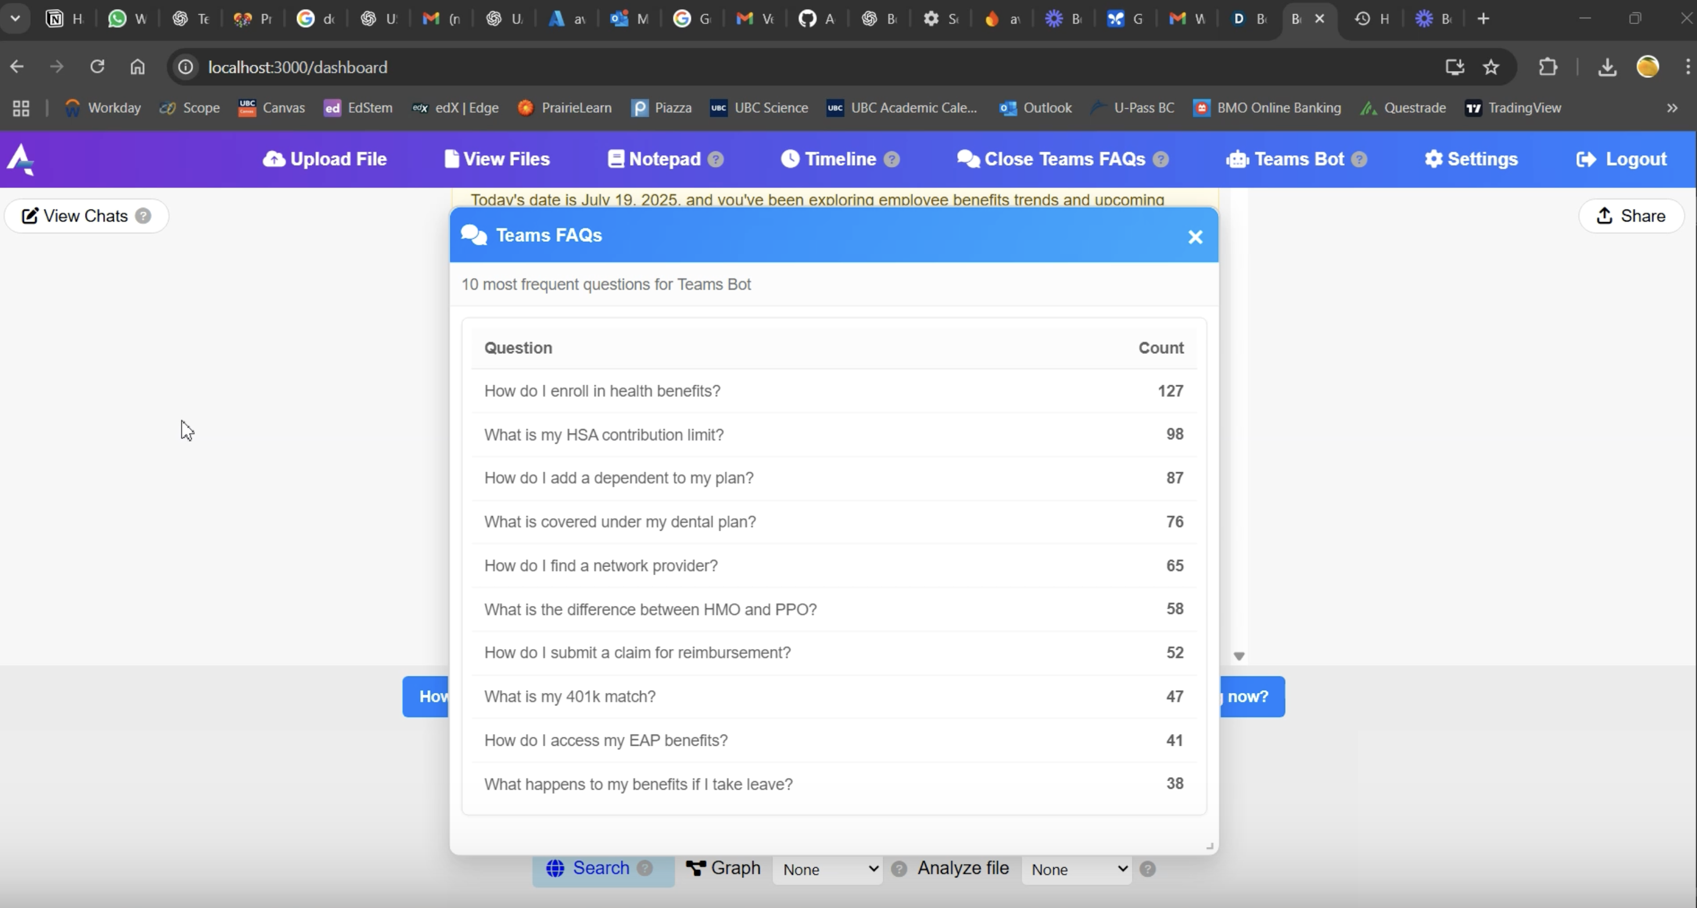Viewport: 1697px width, 908px height.
Task: Open the Notepad panel
Action: [654, 159]
